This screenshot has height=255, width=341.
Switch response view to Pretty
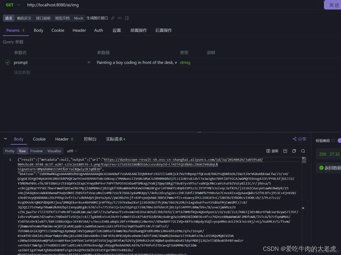pos(10,151)
